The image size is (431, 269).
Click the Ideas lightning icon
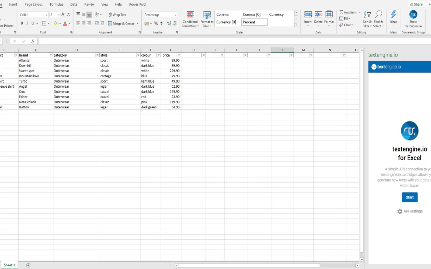(393, 15)
